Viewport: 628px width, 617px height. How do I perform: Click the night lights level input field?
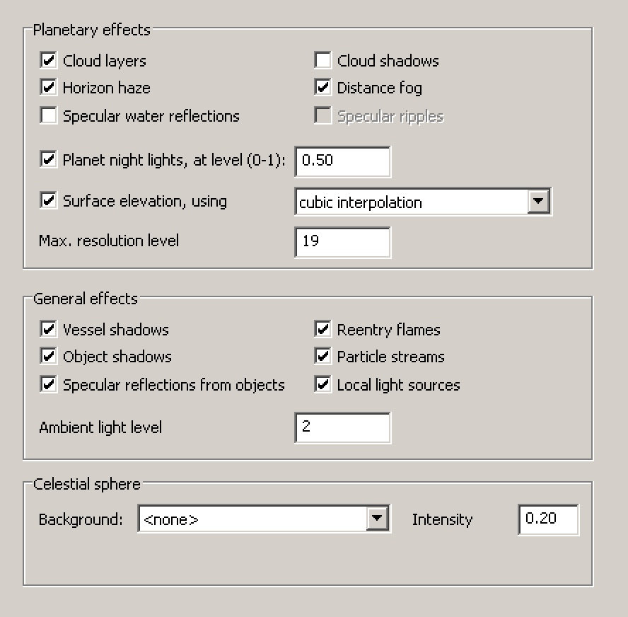coord(342,161)
